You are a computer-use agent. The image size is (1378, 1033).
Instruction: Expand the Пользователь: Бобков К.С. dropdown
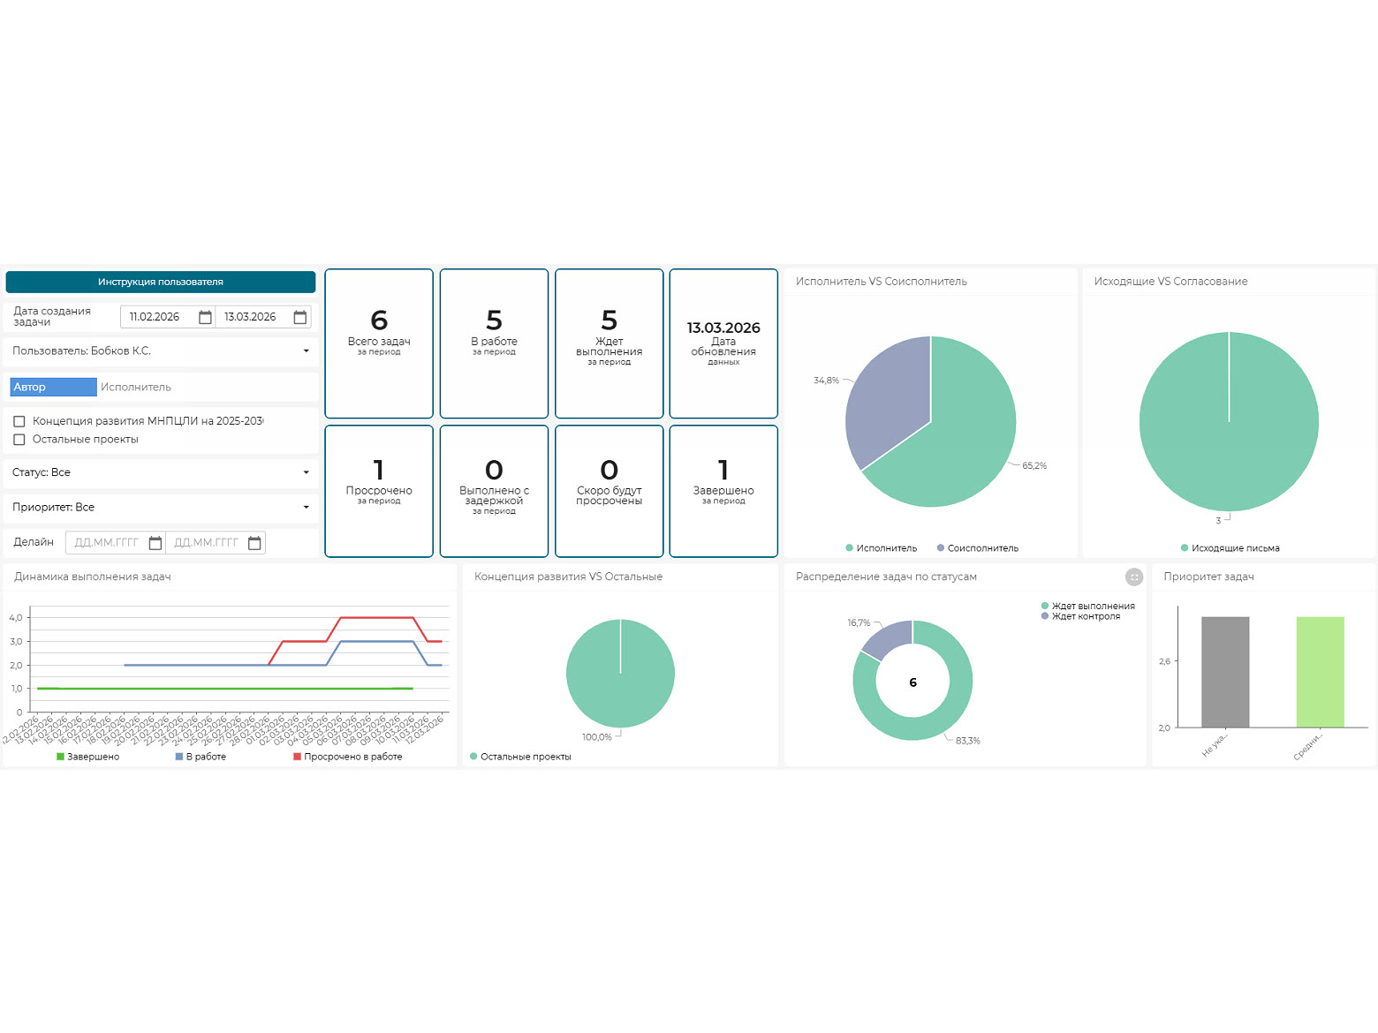[306, 351]
